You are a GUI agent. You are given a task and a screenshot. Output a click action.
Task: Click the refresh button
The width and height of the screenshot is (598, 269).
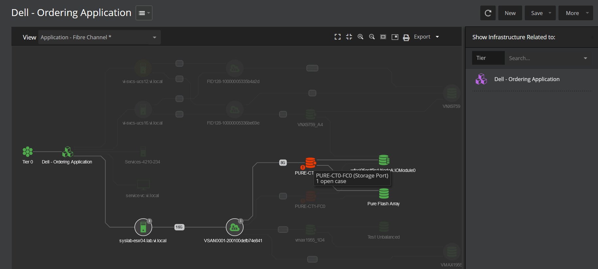pos(488,13)
